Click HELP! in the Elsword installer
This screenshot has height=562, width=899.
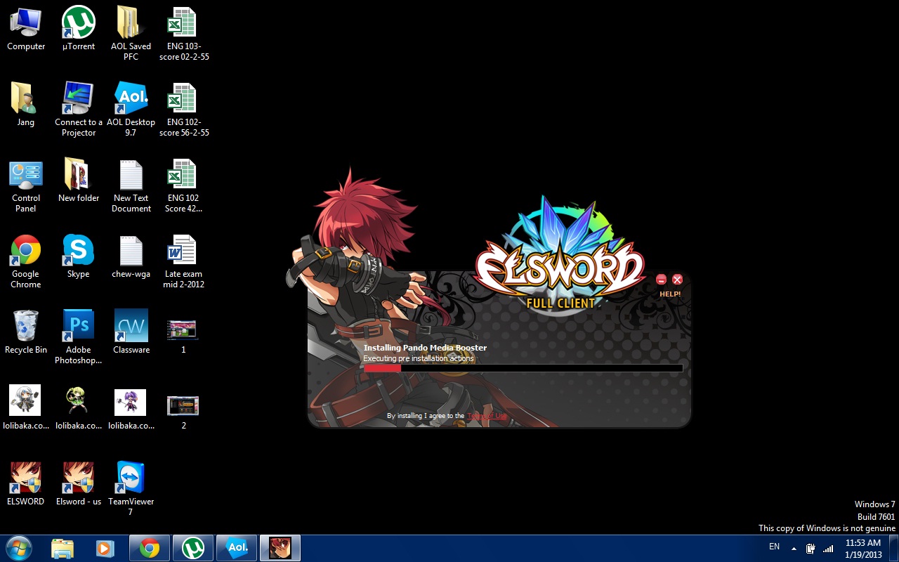(670, 294)
